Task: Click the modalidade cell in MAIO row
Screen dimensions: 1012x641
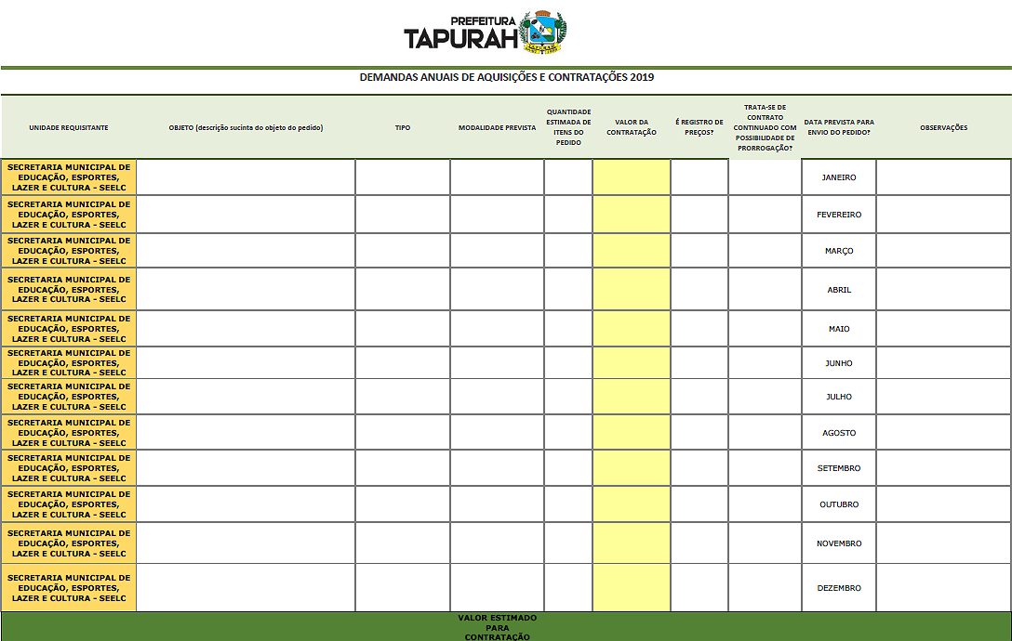Action: (x=497, y=329)
